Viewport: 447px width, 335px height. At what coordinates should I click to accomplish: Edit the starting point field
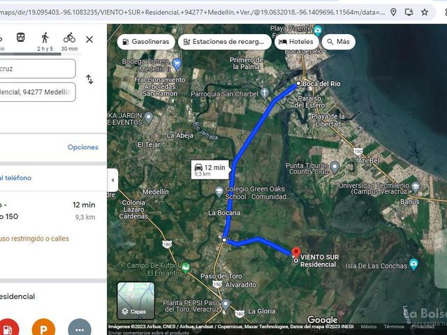(37, 68)
